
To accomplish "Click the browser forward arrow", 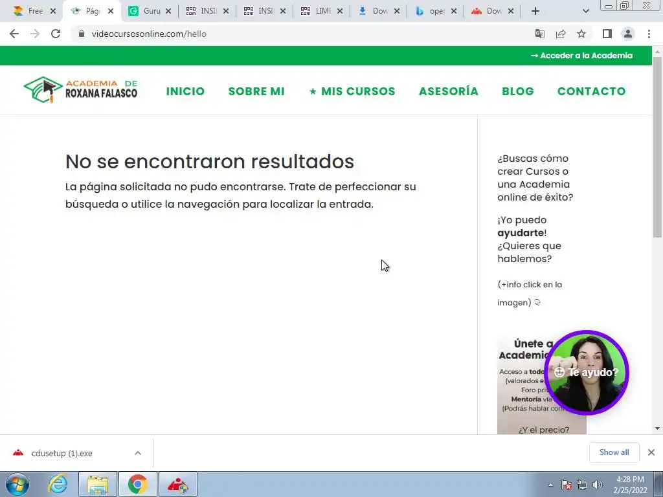I will 35,34.
